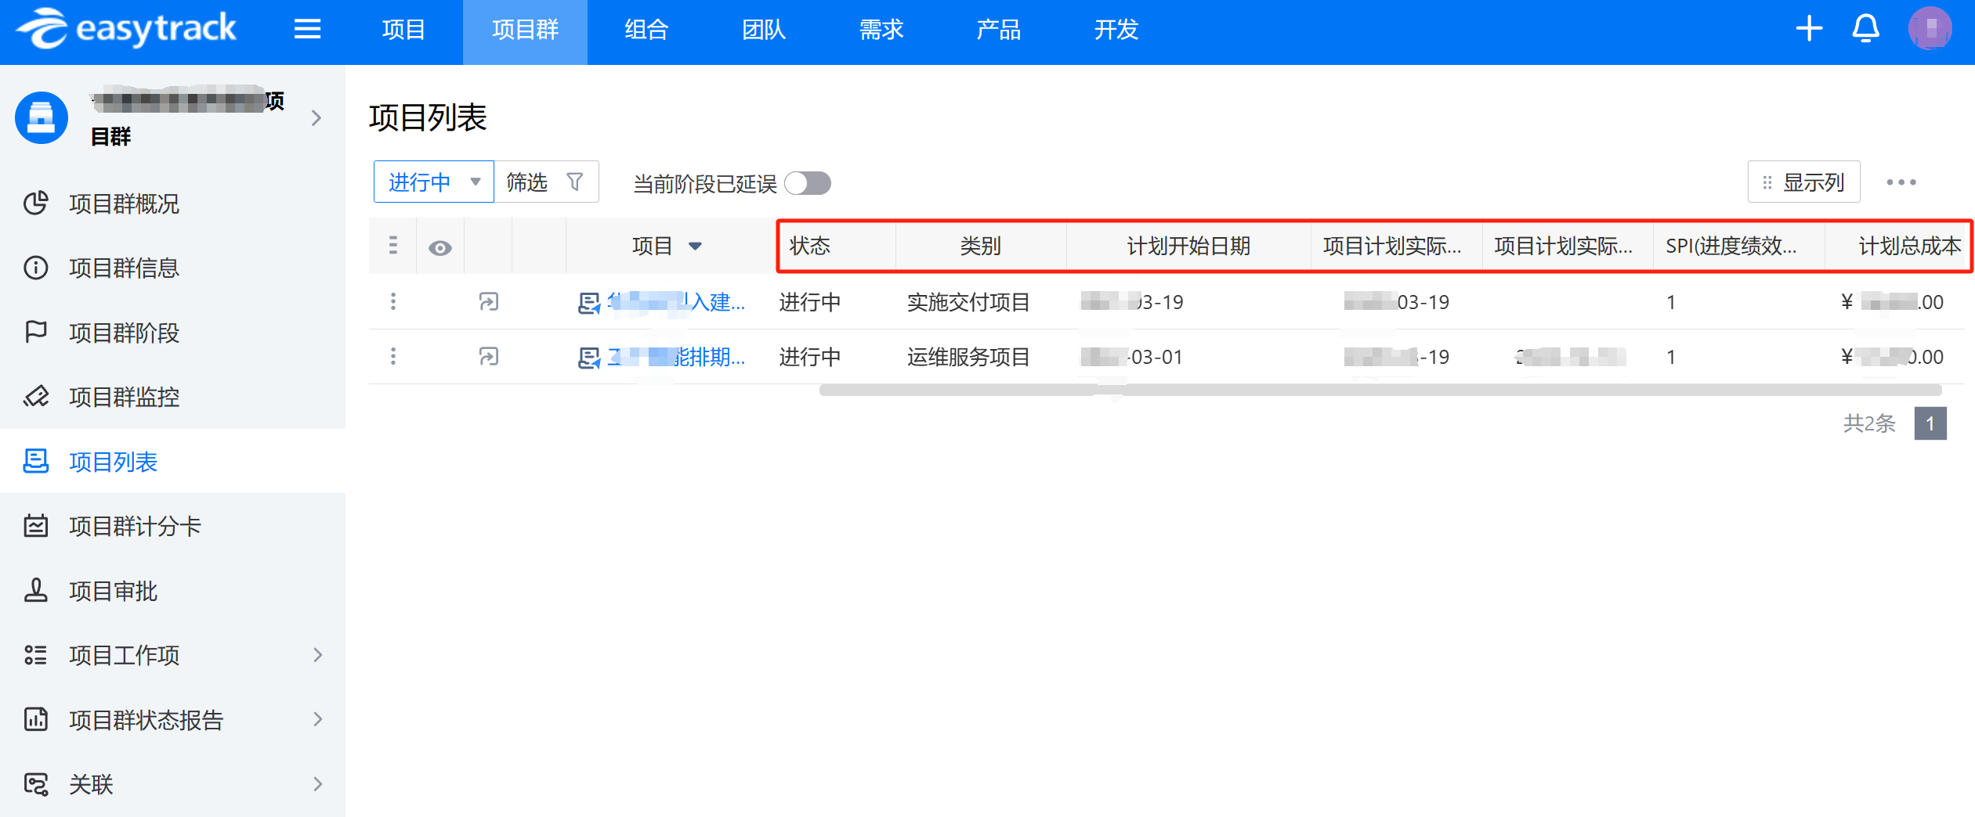This screenshot has height=817, width=1975.
Task: Switch to 需求 top tab
Action: pos(881,30)
